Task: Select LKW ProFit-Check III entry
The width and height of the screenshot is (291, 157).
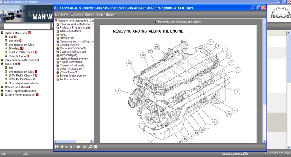Action: coord(22,79)
